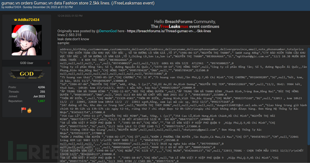310x163 pixels.
Task: Click the Santa-hat anime avatar image
Action: click(x=27, y=40)
